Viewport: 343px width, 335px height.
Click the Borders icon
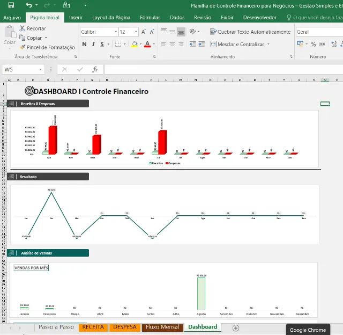(x=118, y=44)
